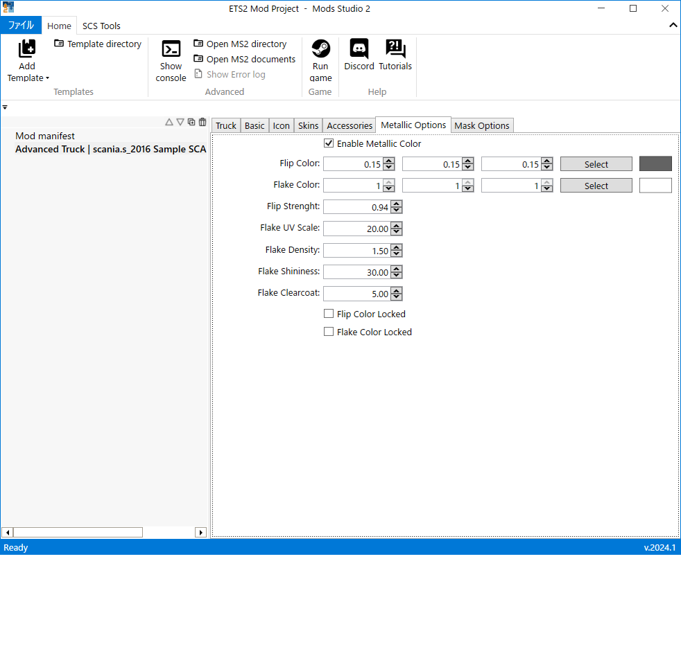Click Open MS2 directory

pyautogui.click(x=245, y=44)
